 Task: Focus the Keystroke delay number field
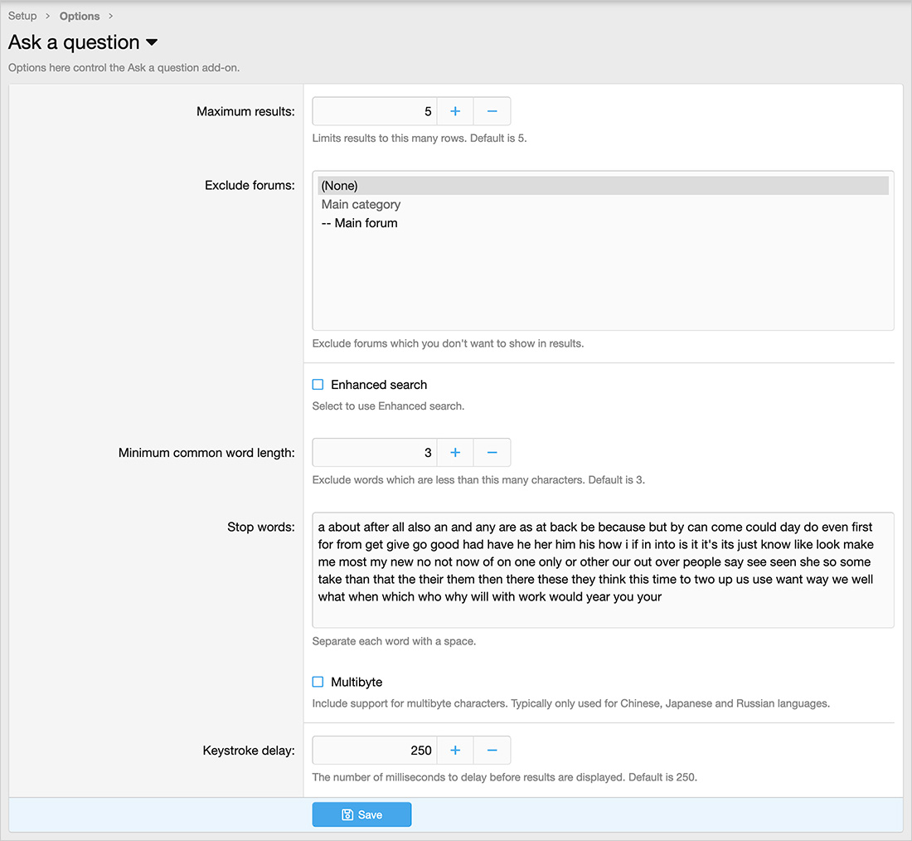tap(375, 751)
